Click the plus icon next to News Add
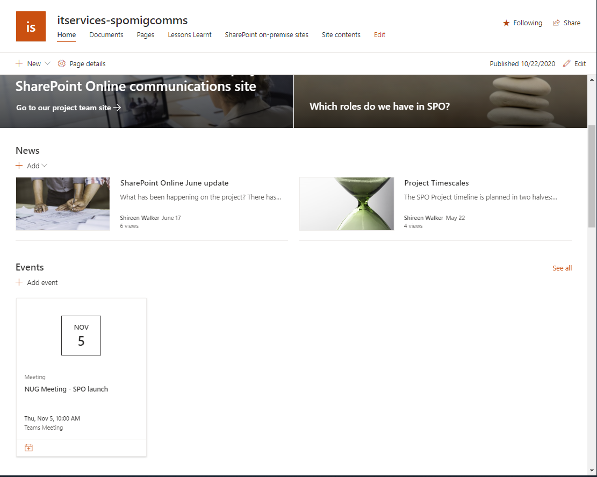The width and height of the screenshot is (597, 477). click(x=19, y=165)
